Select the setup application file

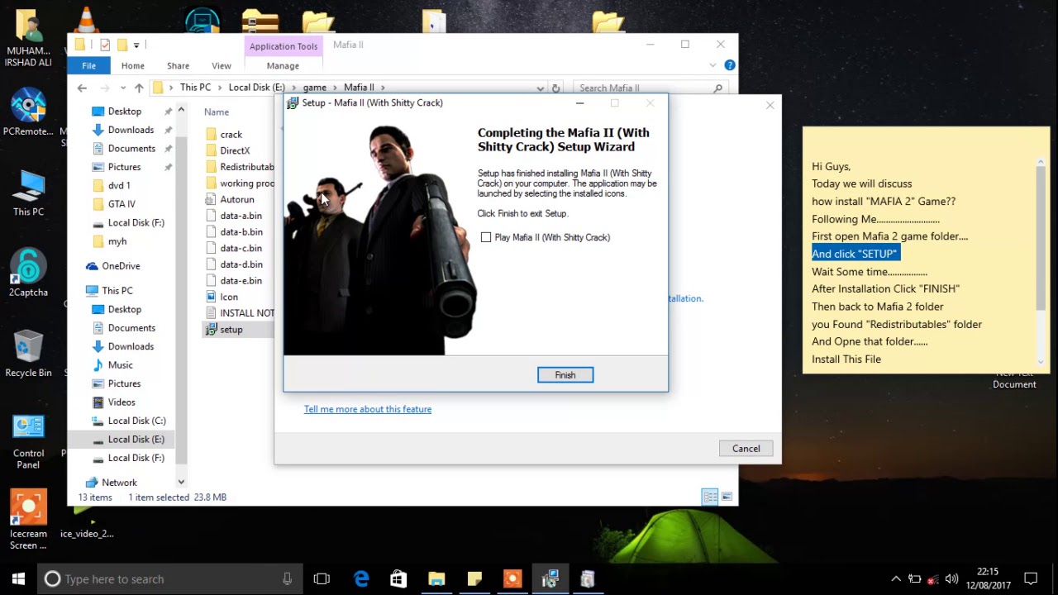[x=231, y=329]
